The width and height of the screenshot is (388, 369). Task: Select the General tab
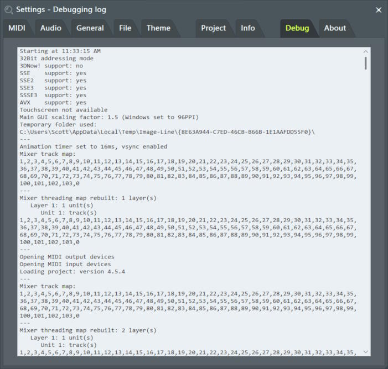coord(90,28)
